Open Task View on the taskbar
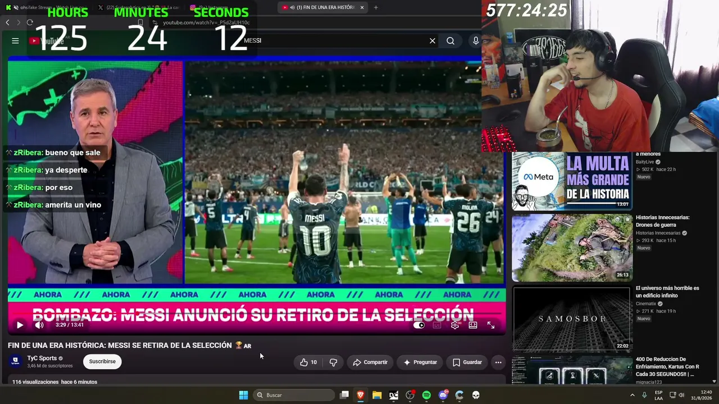Image resolution: width=719 pixels, height=404 pixels. point(344,395)
